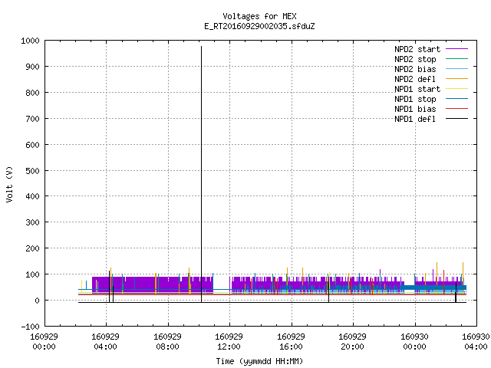Click the black NPD1 defl legend line
This screenshot has height=368, width=491.
pyautogui.click(x=456, y=119)
